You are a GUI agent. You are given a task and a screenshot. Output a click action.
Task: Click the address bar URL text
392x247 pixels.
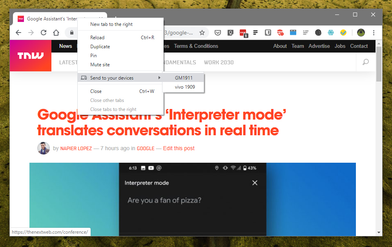tap(179, 33)
